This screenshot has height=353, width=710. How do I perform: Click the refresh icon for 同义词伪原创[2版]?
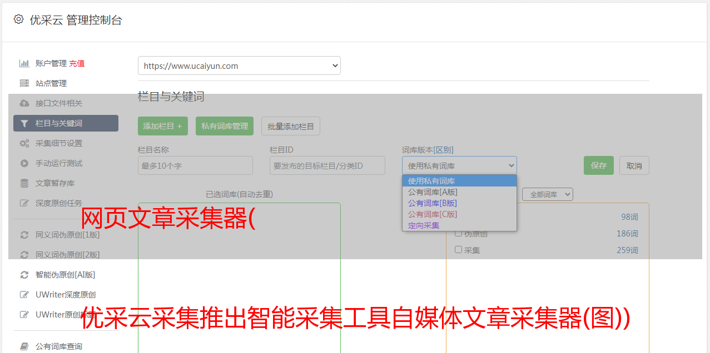(x=24, y=255)
